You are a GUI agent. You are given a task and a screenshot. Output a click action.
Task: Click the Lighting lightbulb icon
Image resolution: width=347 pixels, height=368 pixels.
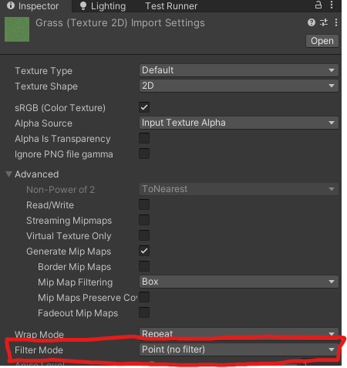[83, 5]
